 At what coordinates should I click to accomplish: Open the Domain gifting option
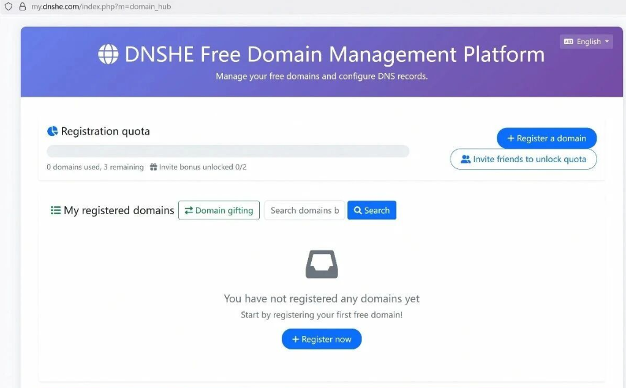click(x=219, y=211)
